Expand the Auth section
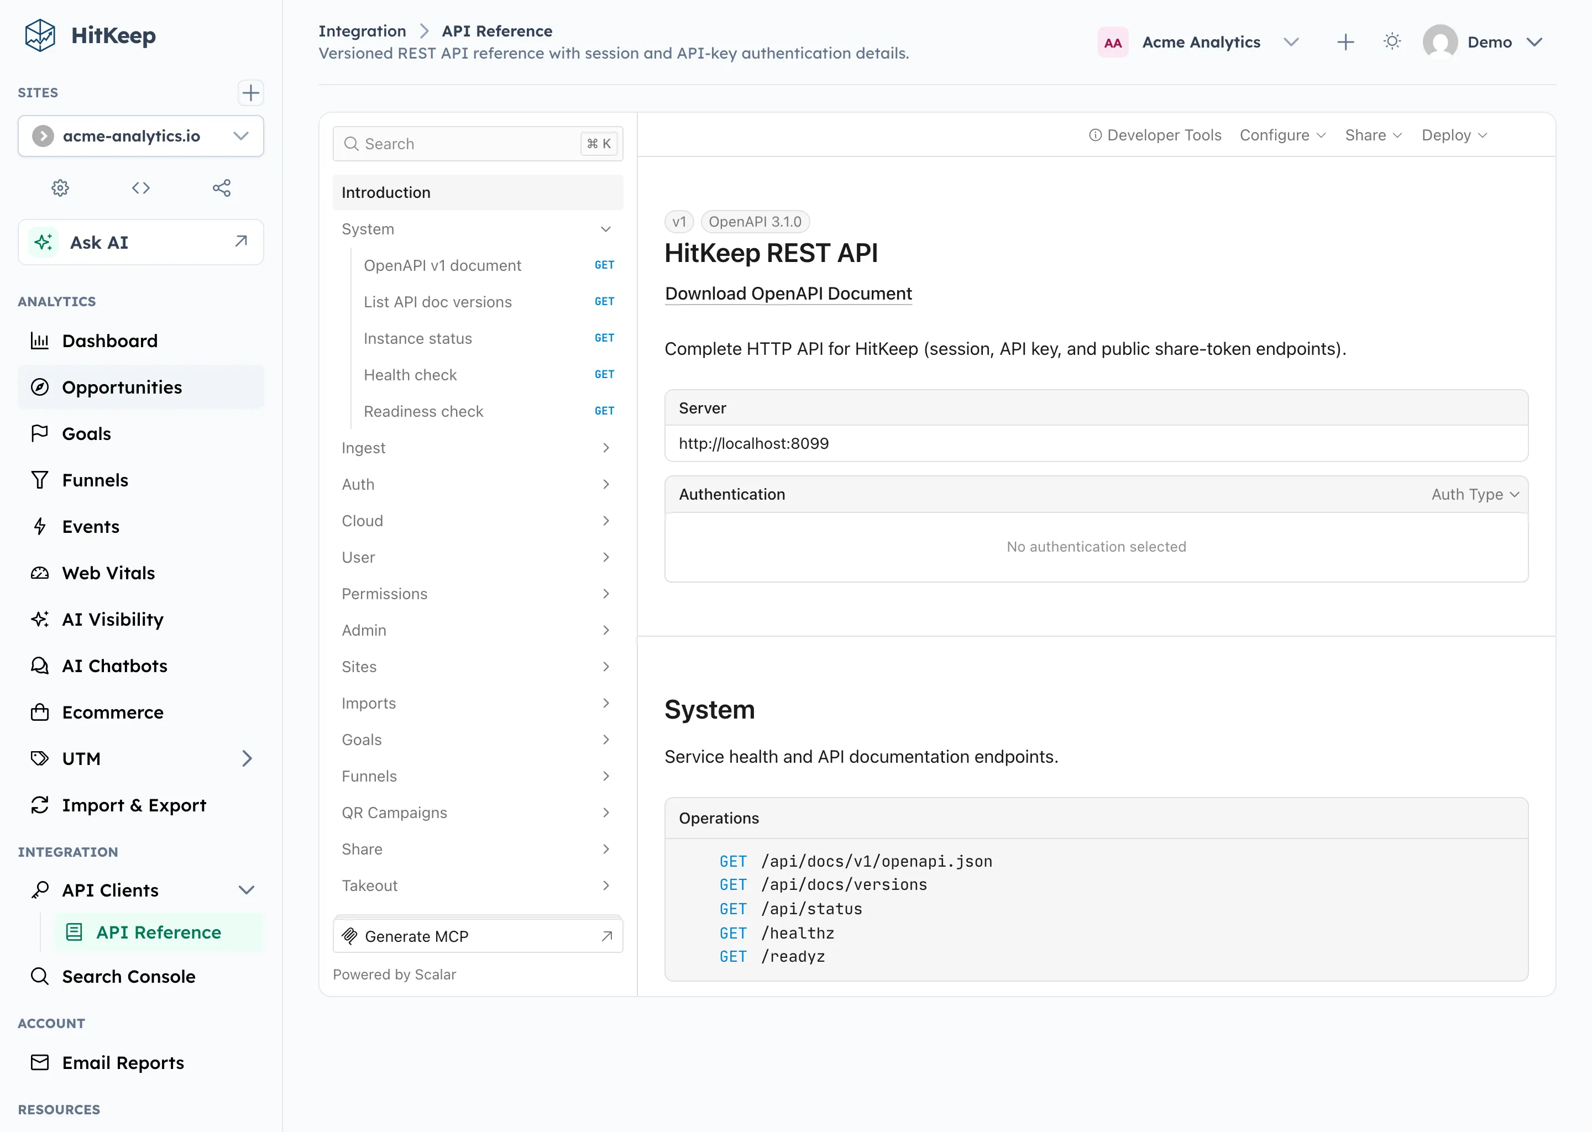 478,484
